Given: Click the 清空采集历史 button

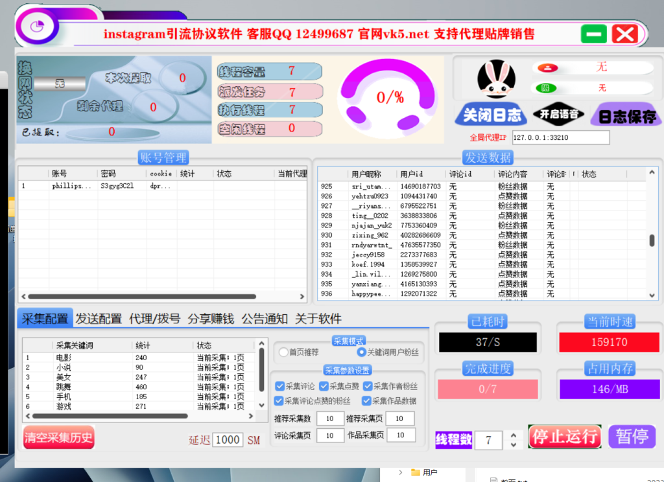Looking at the screenshot, I should (58, 437).
